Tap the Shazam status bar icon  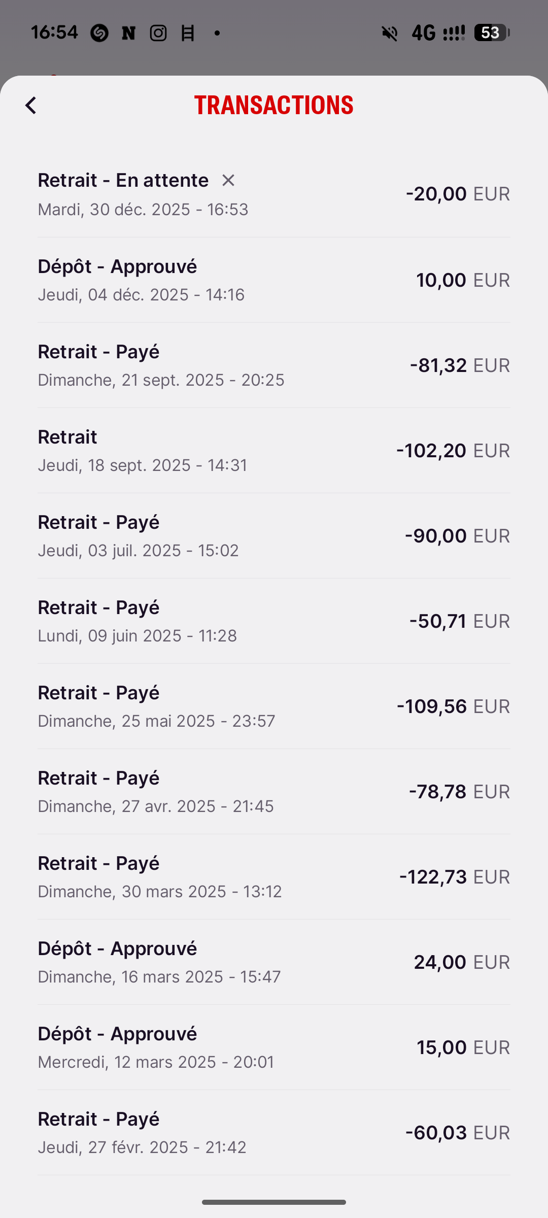coord(99,33)
